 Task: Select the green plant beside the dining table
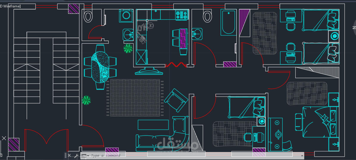coord(128,48)
